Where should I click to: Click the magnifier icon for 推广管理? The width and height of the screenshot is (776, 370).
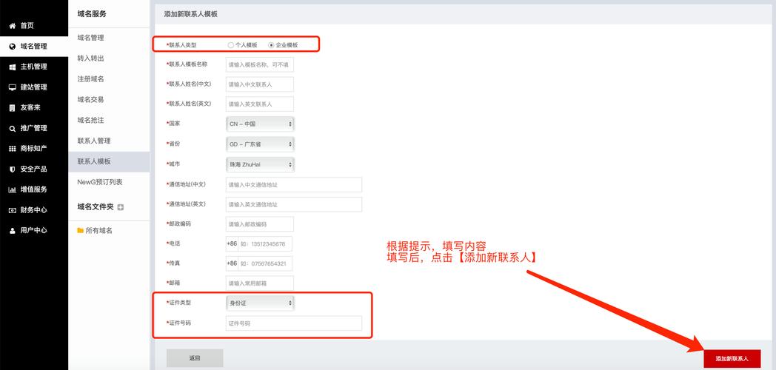pos(12,128)
